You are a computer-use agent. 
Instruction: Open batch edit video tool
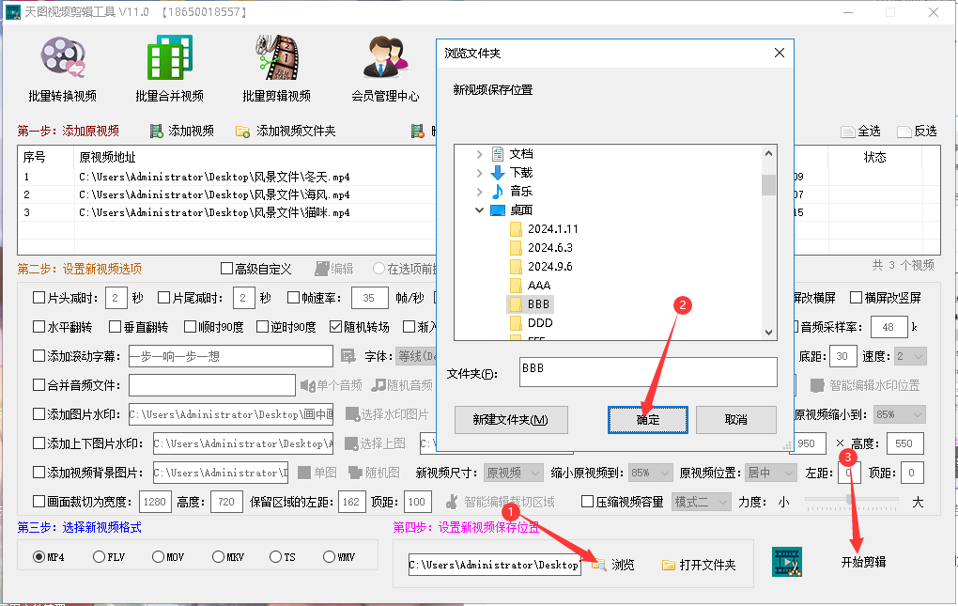[x=276, y=68]
